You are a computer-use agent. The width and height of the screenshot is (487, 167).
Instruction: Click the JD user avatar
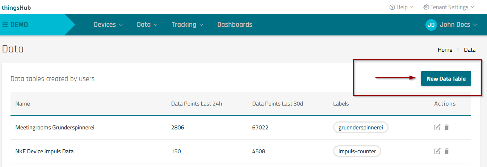coord(431,25)
